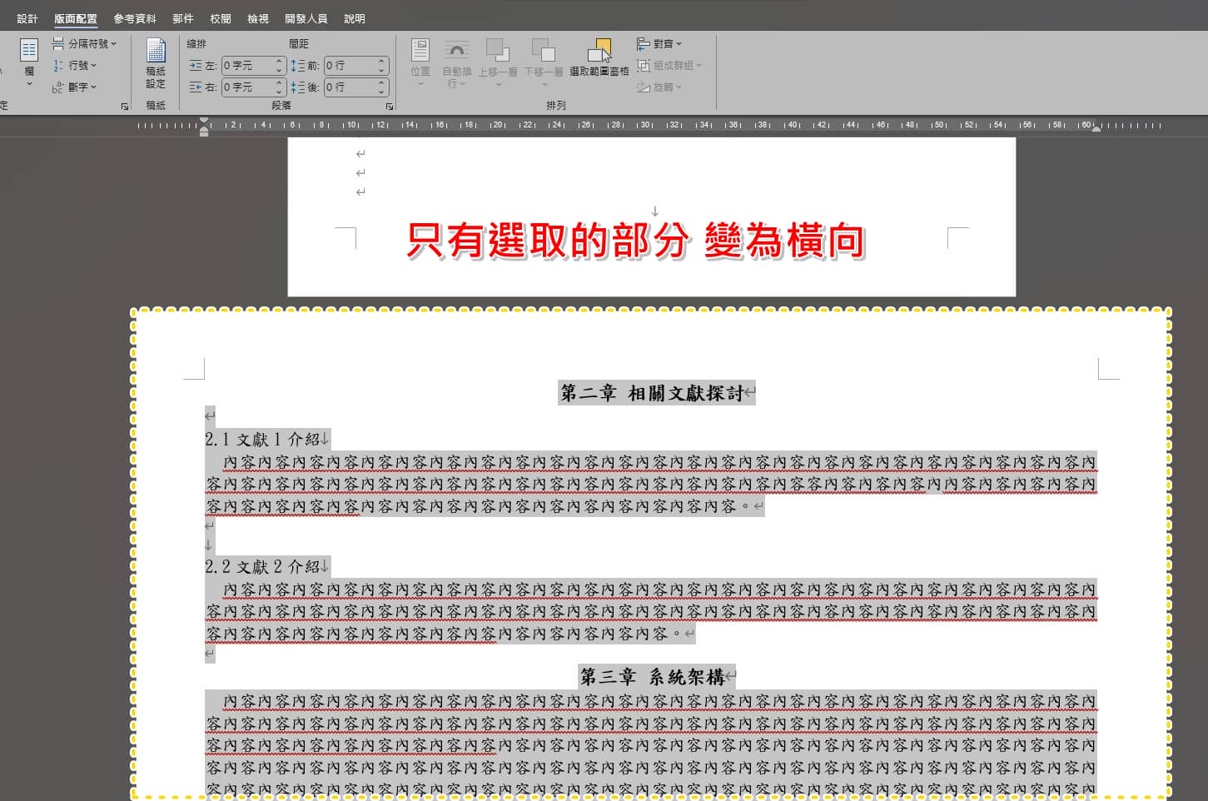Screen dimensions: 1208x801
Task: Click the left indent 左 input field
Action: [246, 65]
